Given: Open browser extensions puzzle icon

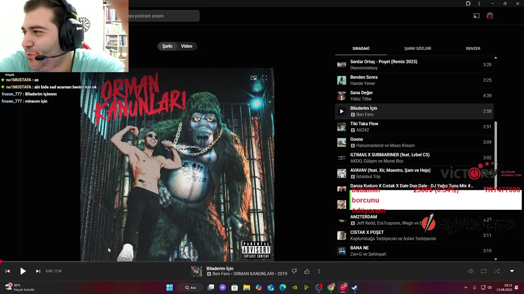Looking at the screenshot, I should (468, 4).
